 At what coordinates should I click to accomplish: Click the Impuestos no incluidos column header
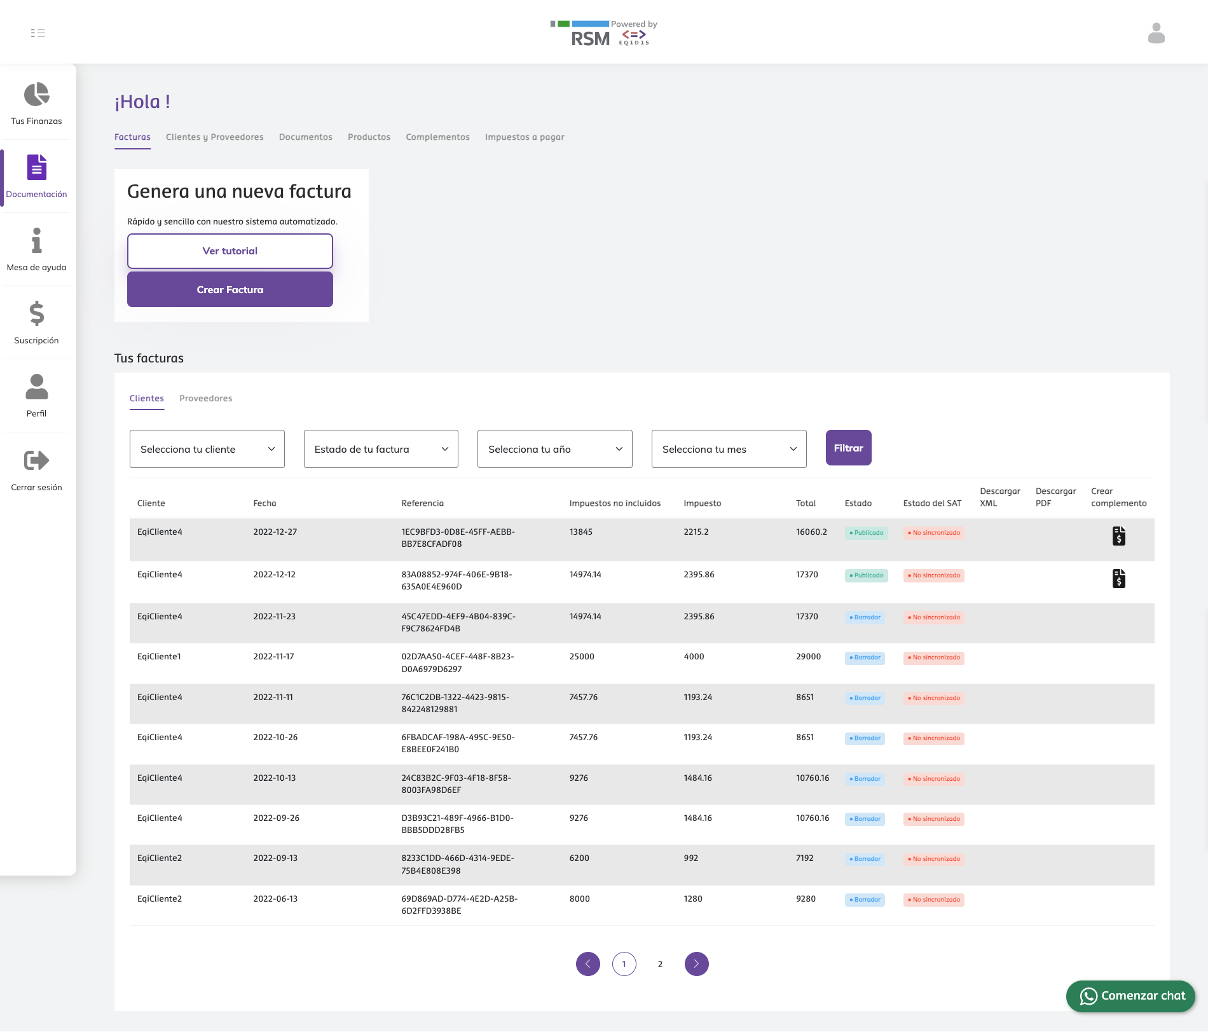coord(615,504)
